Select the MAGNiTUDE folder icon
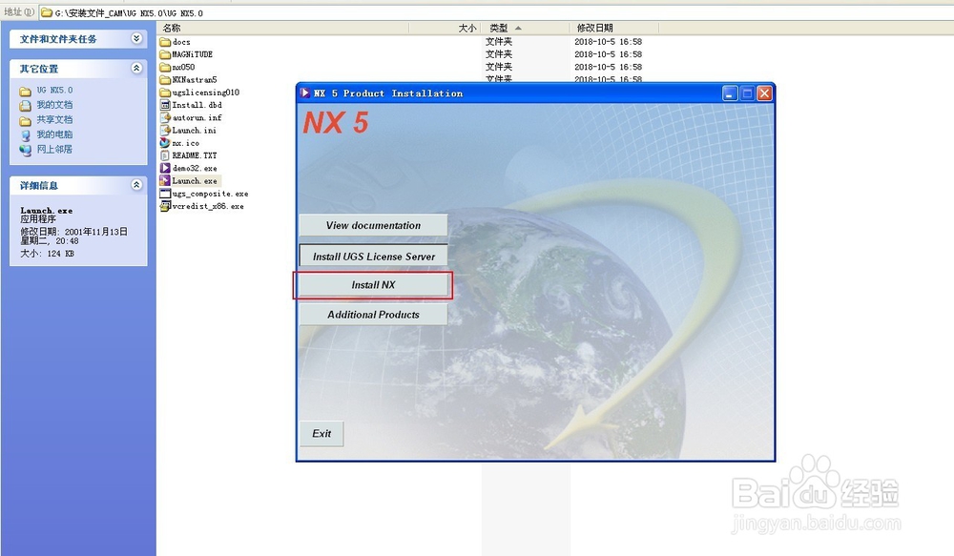954x556 pixels. 165,54
